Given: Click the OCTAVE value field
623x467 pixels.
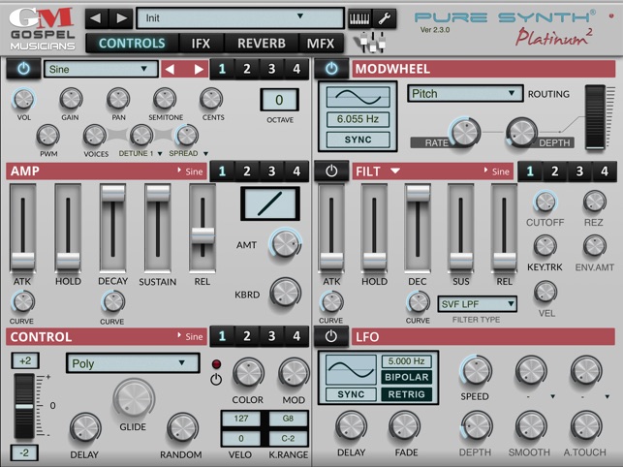Looking at the screenshot, I should pos(278,100).
